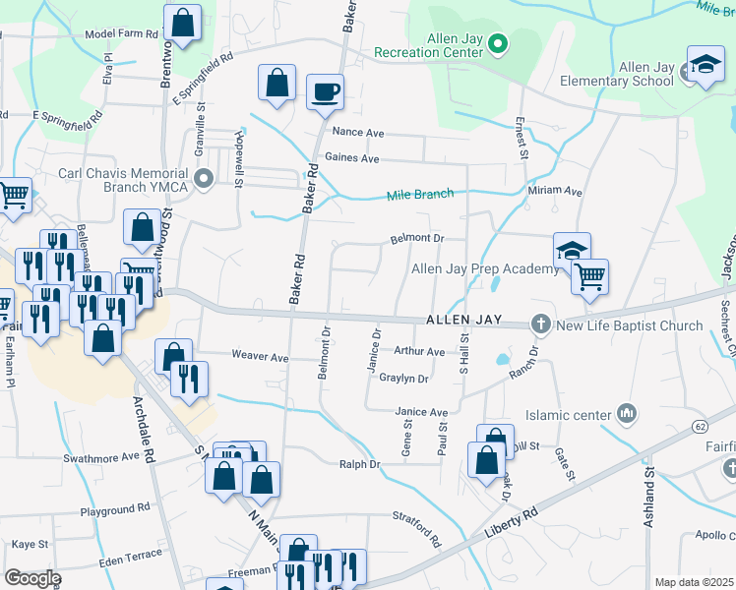736x590 pixels.
Task: Click the Allen Jay Elementary School label
Action: point(617,74)
